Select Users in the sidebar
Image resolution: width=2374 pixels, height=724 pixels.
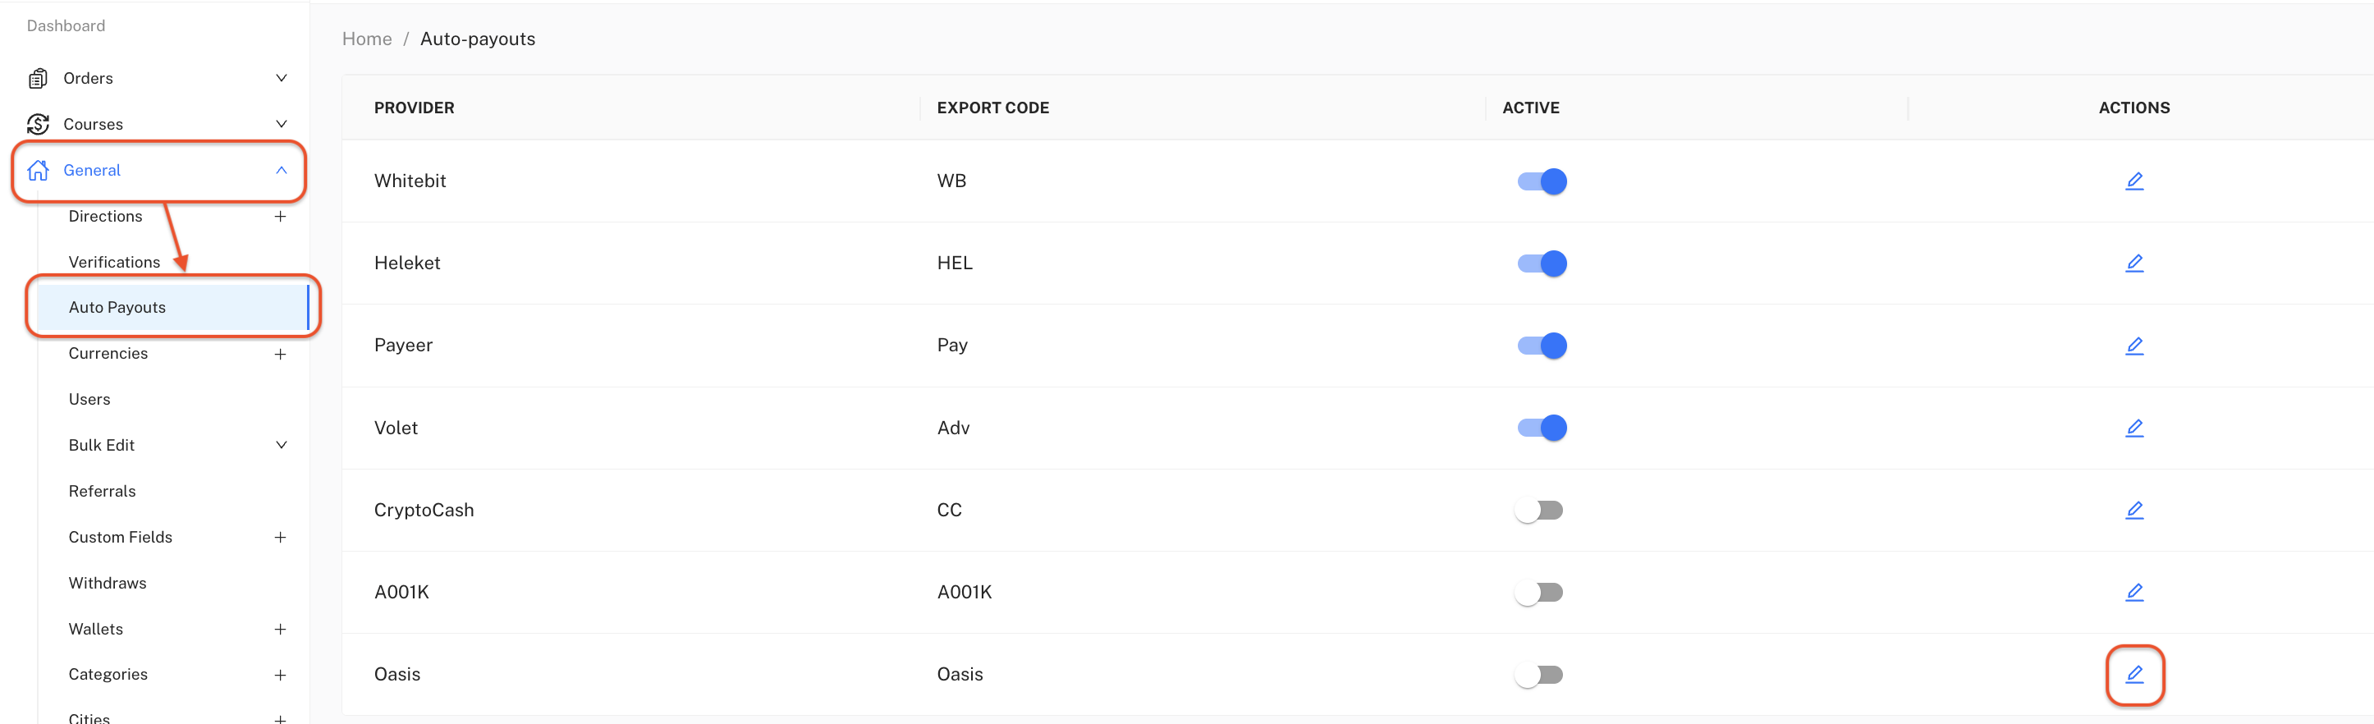pyautogui.click(x=89, y=399)
